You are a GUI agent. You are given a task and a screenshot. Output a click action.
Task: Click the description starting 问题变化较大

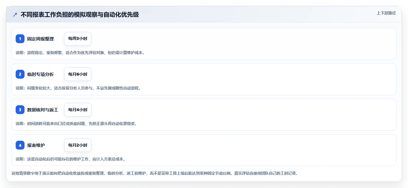pyautogui.click(x=78, y=88)
